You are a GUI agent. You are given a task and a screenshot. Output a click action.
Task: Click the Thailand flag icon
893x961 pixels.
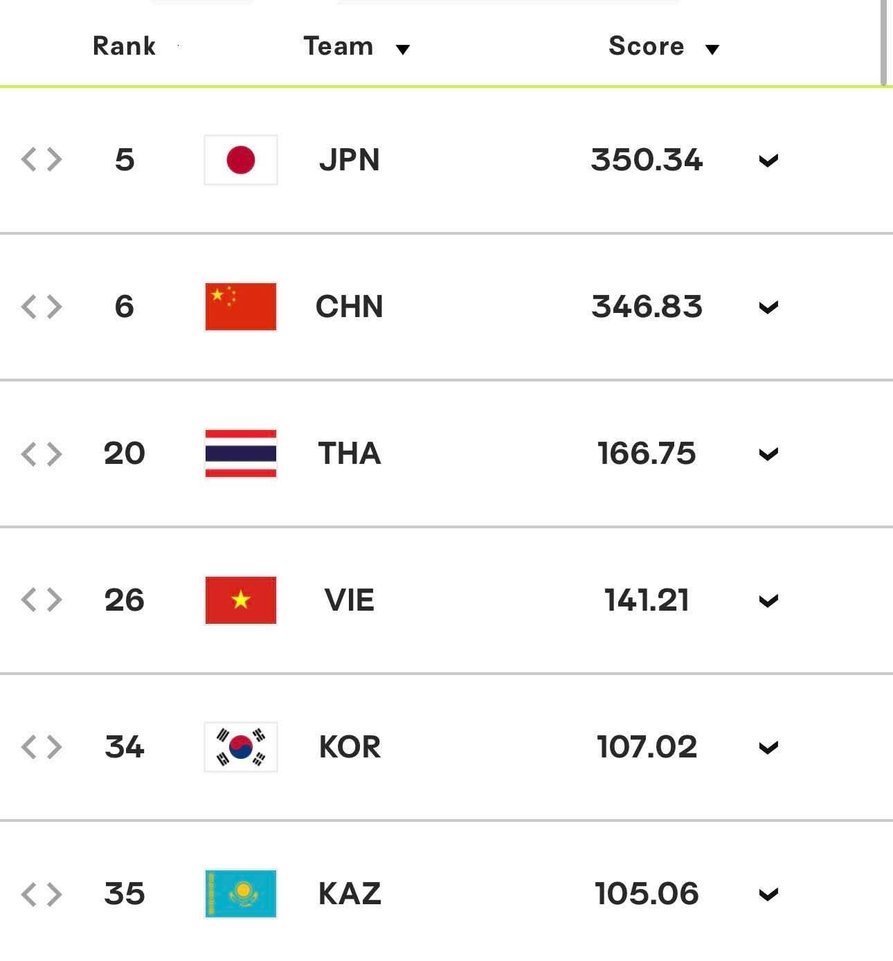click(x=241, y=453)
